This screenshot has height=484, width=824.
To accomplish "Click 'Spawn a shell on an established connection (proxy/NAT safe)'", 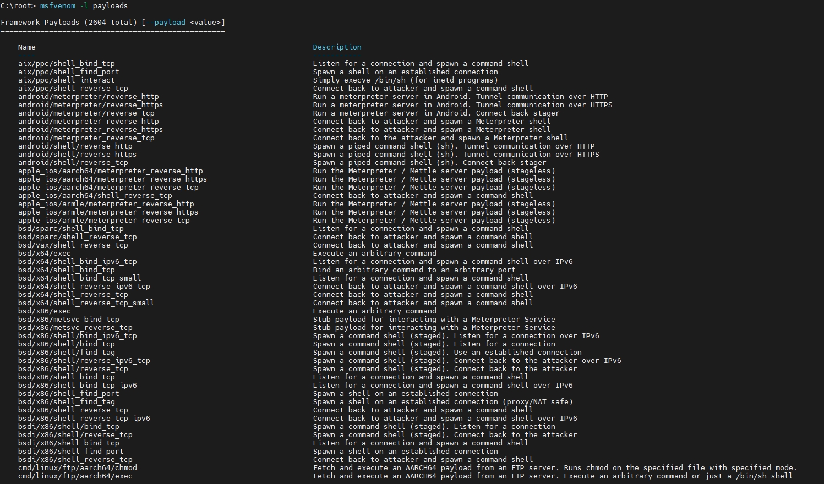I will [443, 402].
